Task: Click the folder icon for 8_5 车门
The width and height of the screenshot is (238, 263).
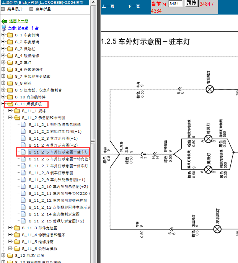Action: pyautogui.click(x=10, y=62)
